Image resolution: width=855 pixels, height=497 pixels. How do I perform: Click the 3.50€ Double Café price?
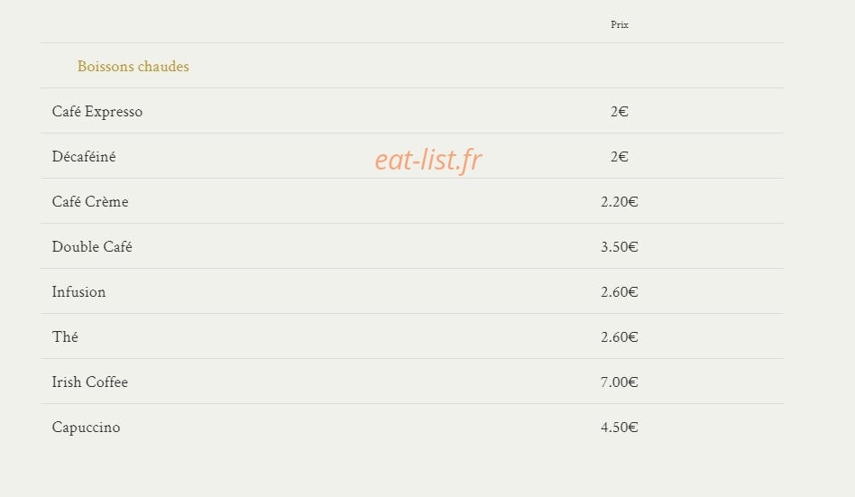pyautogui.click(x=620, y=247)
